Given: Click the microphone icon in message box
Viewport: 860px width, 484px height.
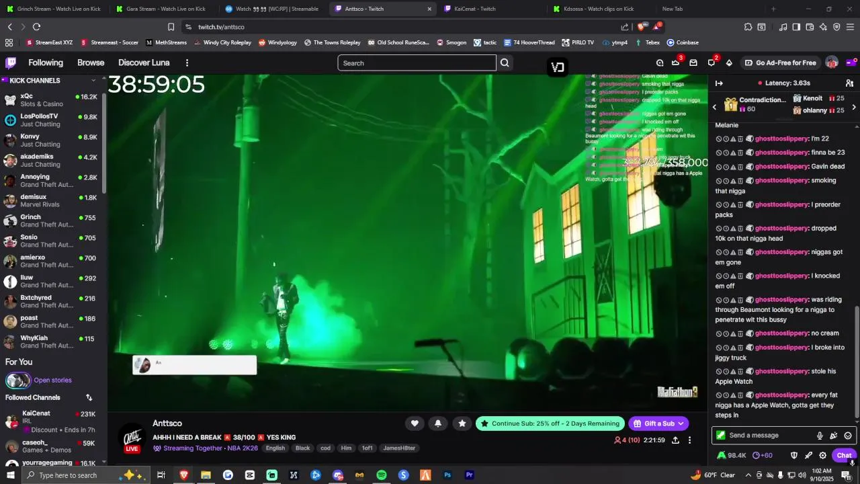Looking at the screenshot, I should (x=820, y=436).
